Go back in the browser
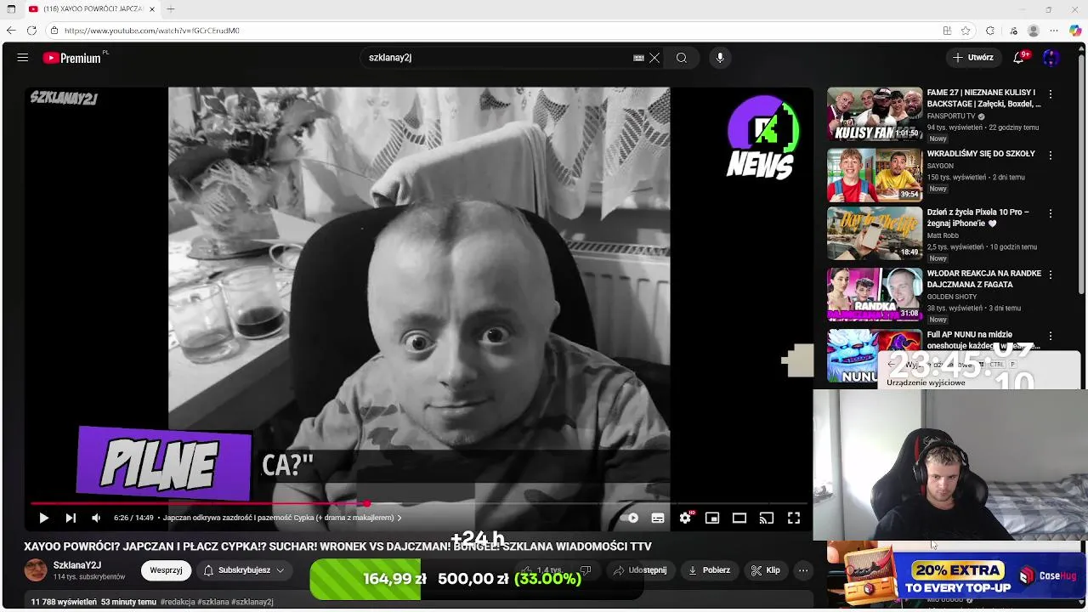1088x612 pixels. point(11,31)
